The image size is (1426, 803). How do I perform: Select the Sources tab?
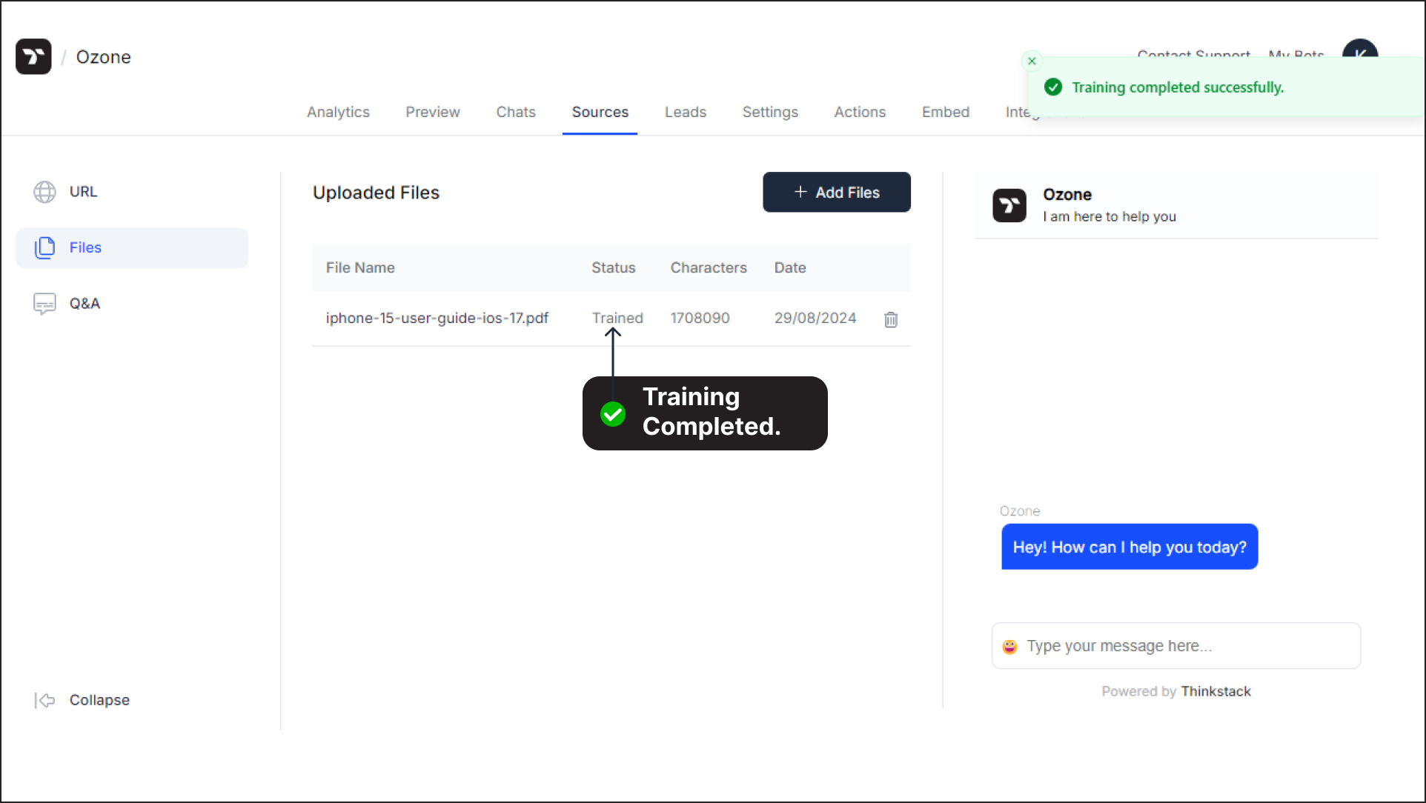point(600,112)
